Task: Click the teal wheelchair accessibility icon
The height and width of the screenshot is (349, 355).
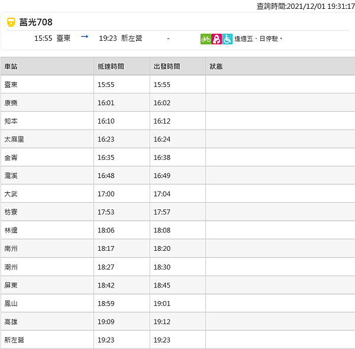Action: (x=227, y=39)
